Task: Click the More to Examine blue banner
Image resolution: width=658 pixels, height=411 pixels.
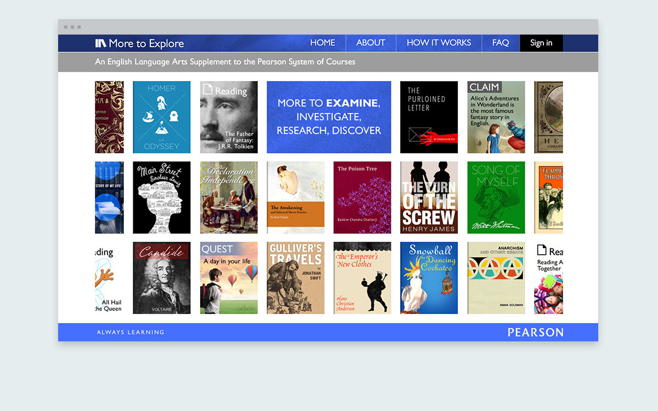Action: [x=329, y=117]
